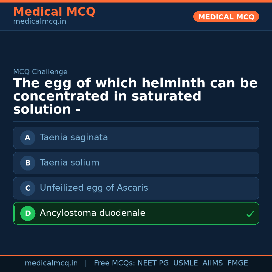The height and width of the screenshot is (272, 272).
Task: Click the letter A circle icon
Action: click(x=28, y=138)
